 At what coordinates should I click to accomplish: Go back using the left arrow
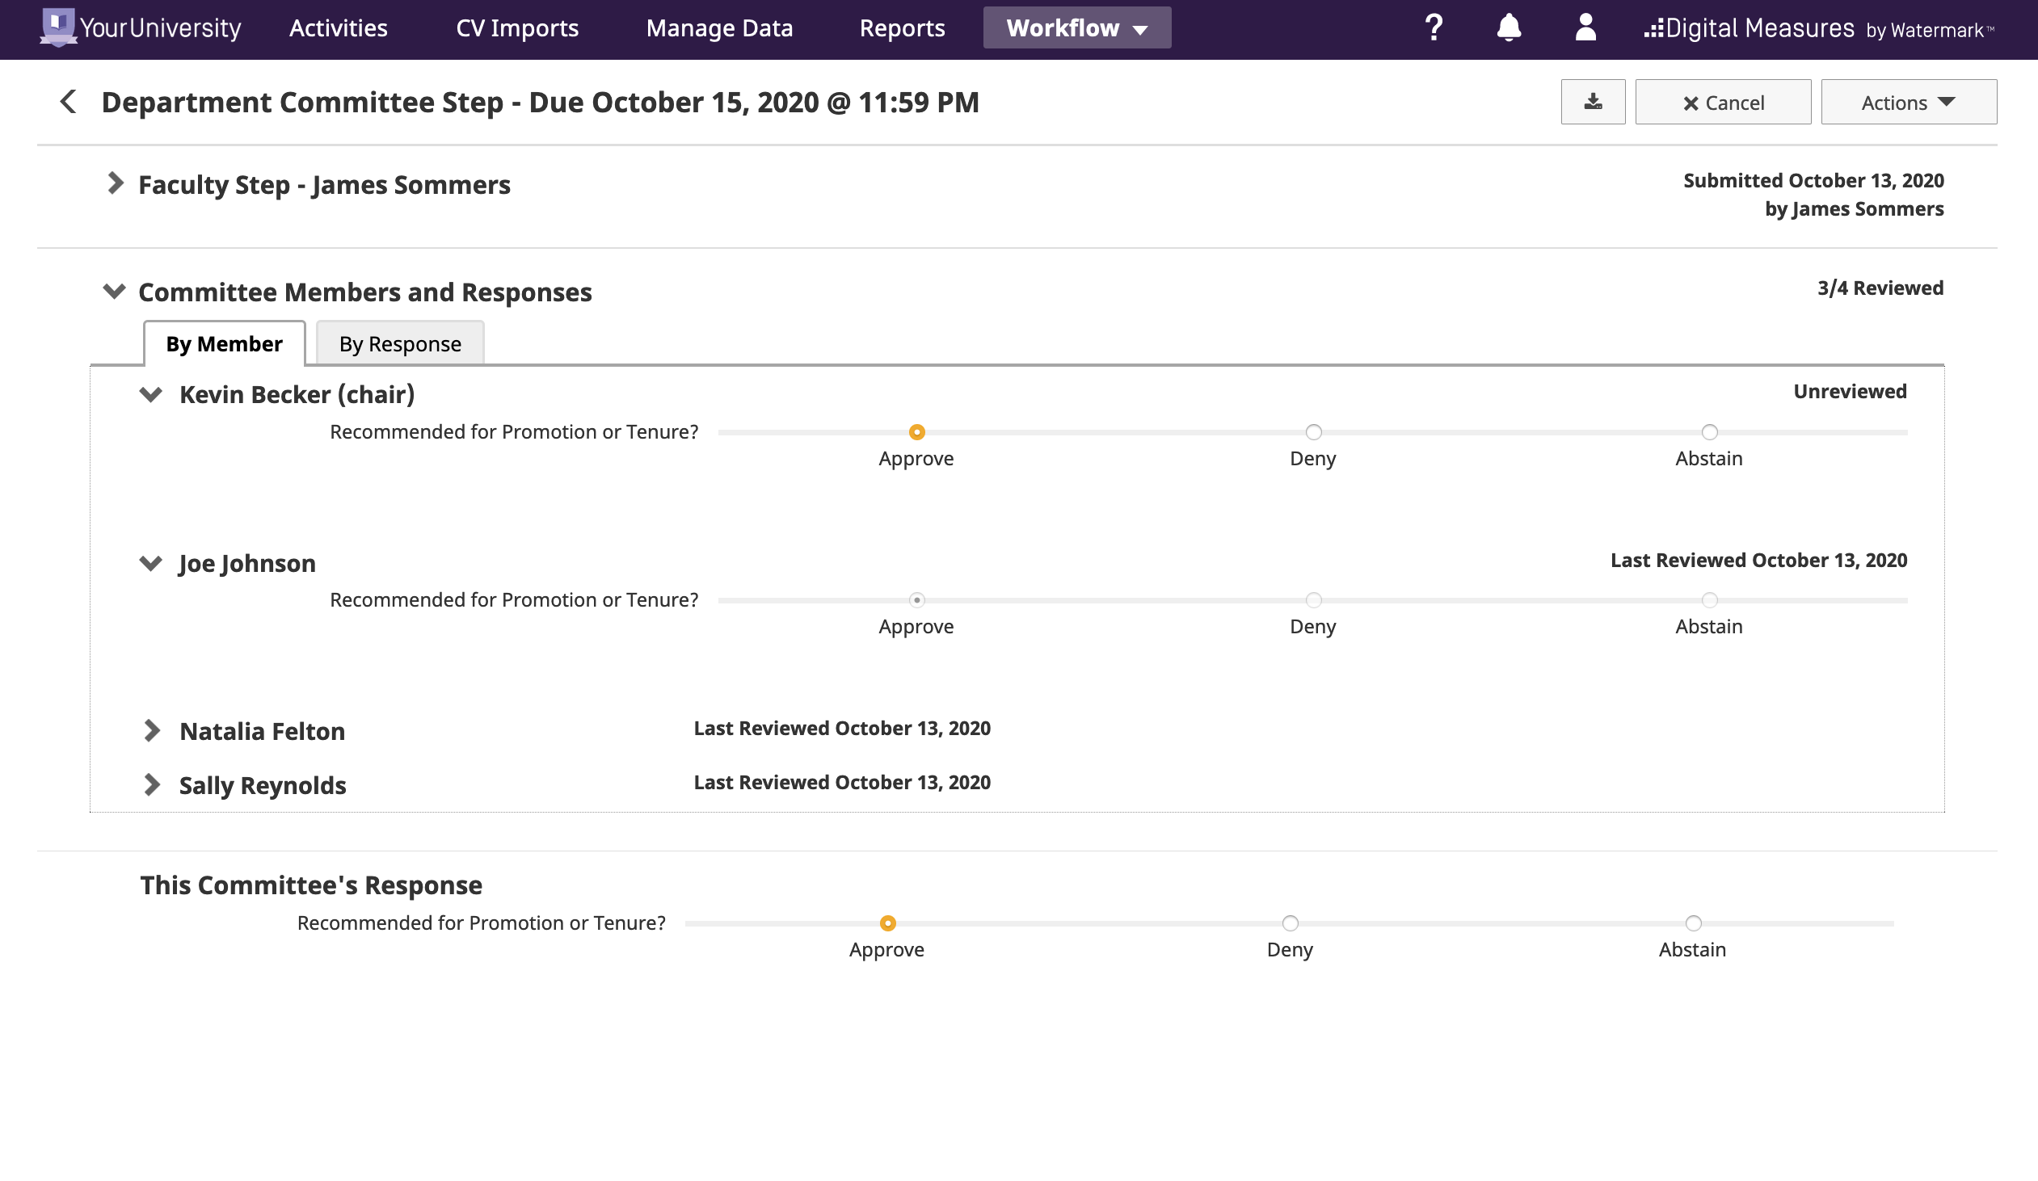[x=69, y=102]
